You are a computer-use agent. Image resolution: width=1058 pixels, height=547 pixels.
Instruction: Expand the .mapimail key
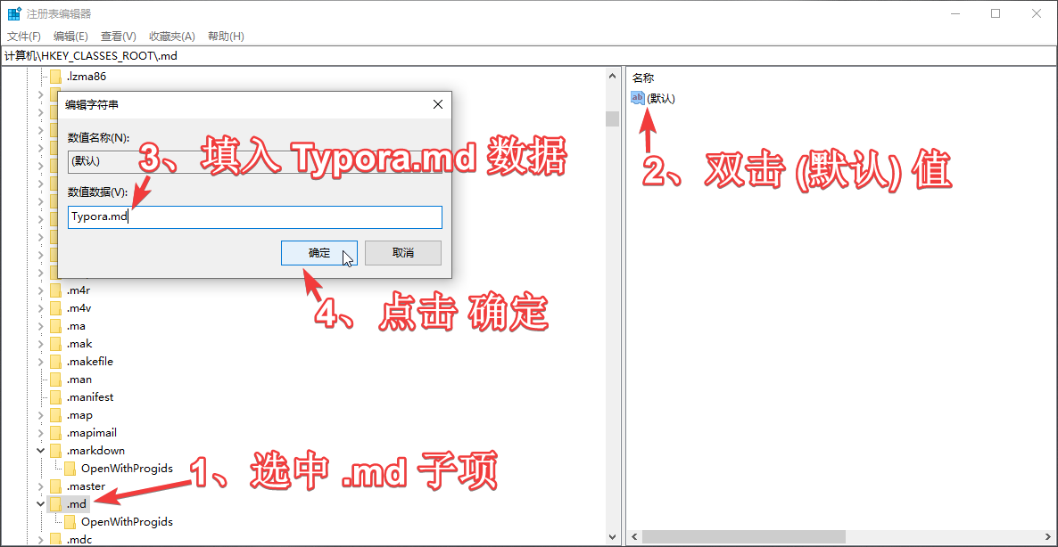tap(40, 432)
